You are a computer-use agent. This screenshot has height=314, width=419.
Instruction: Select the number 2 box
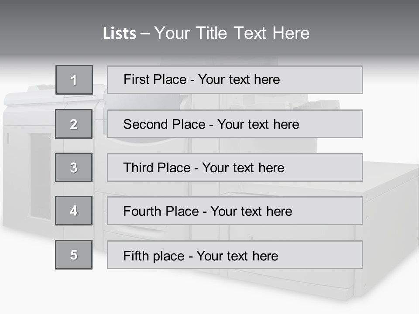[x=74, y=124]
